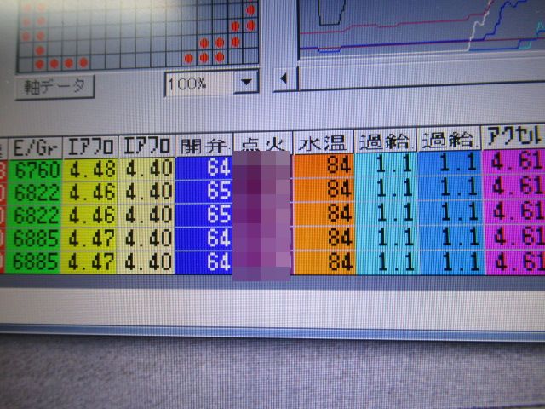Click the アクセル column header

[x=513, y=137]
